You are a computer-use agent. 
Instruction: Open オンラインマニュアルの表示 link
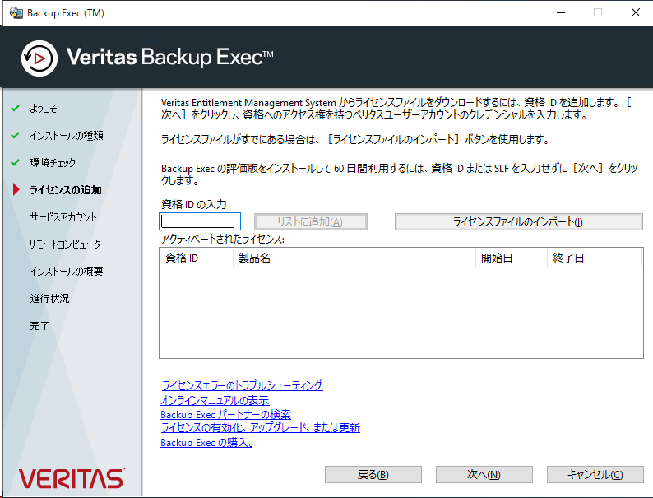215,400
